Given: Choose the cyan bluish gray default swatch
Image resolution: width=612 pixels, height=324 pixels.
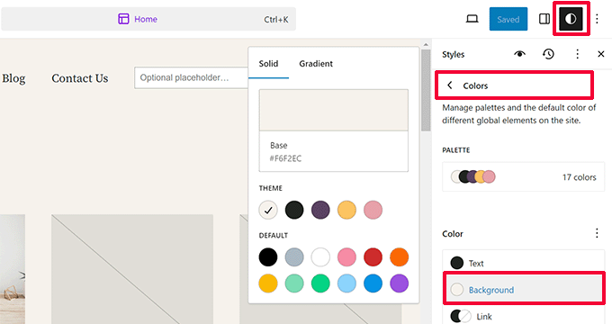Looking at the screenshot, I should click(294, 257).
